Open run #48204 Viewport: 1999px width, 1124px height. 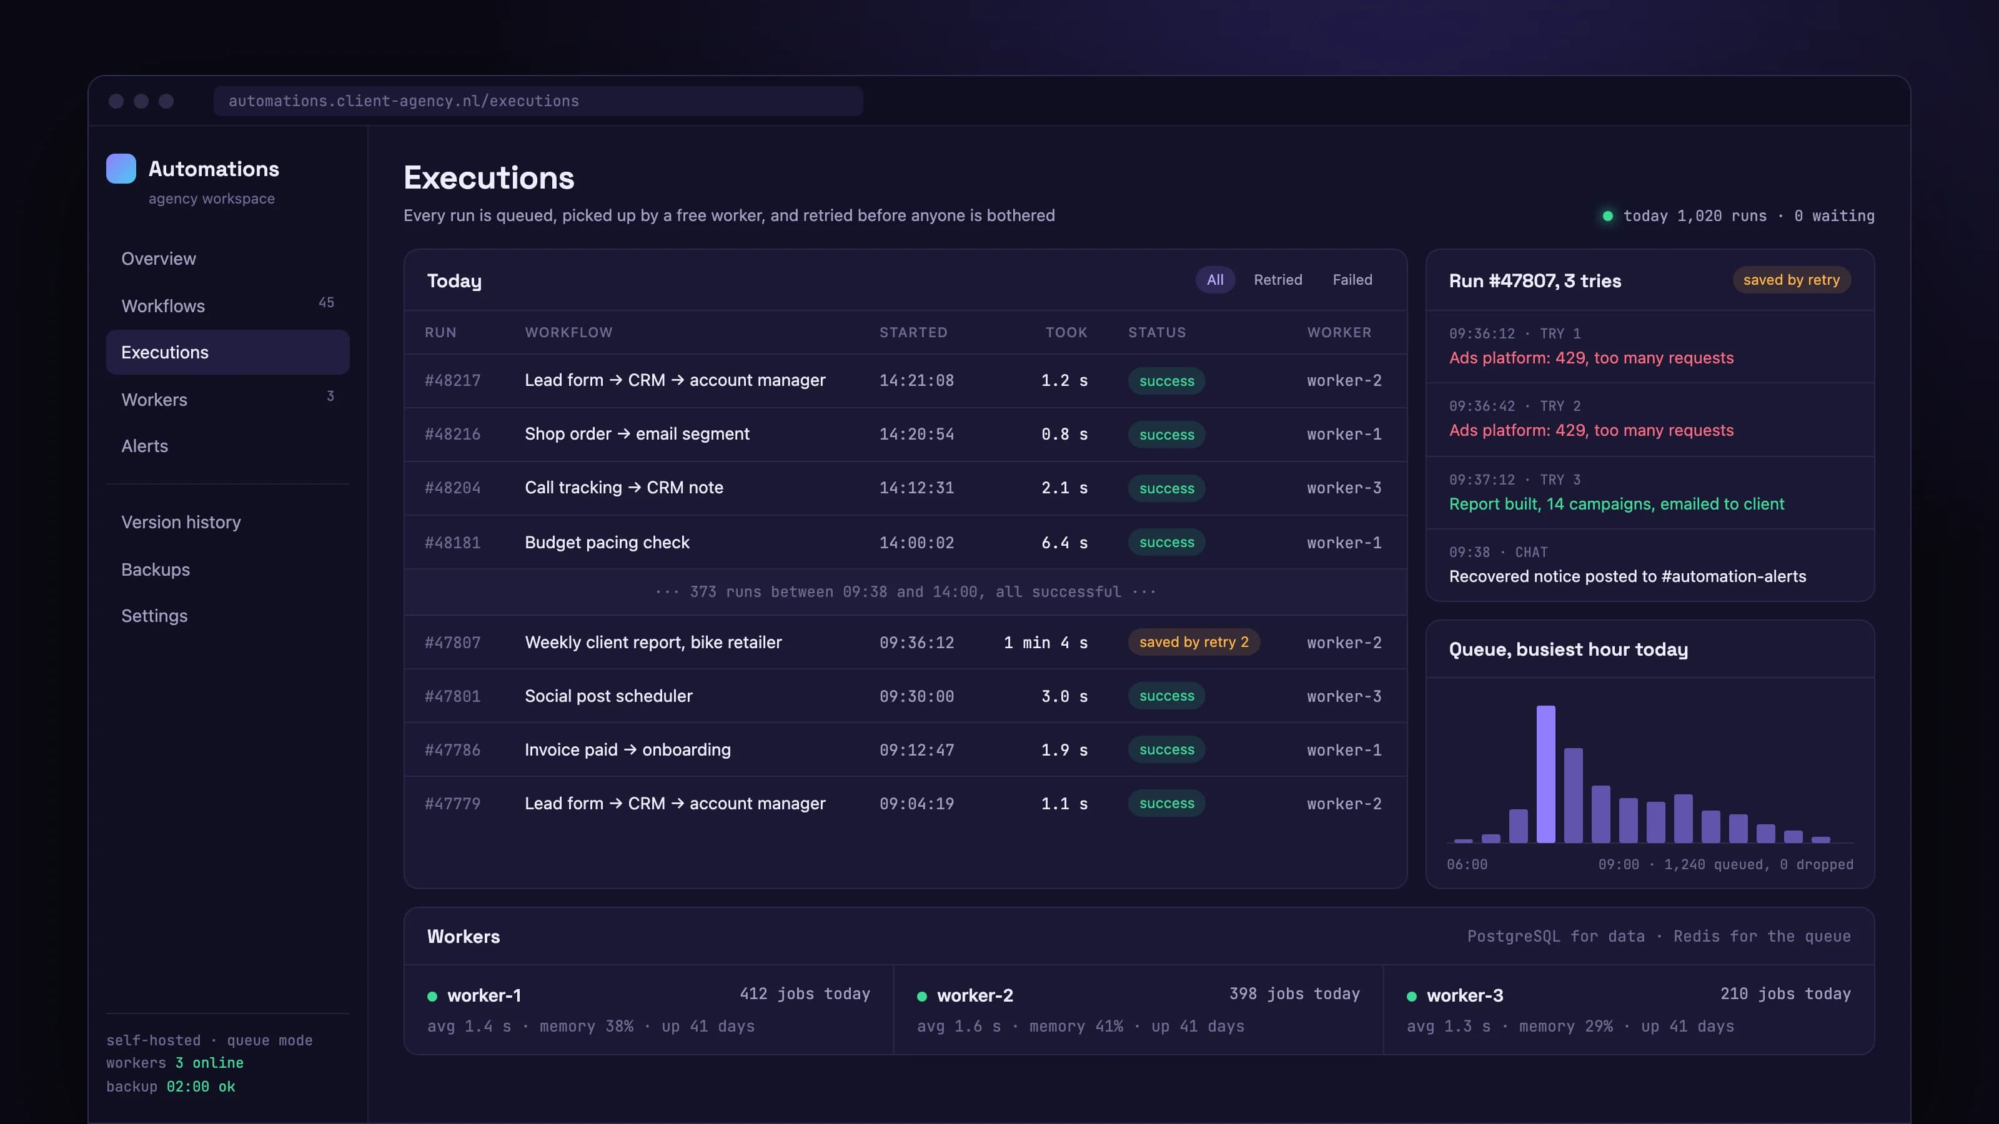coord(906,488)
